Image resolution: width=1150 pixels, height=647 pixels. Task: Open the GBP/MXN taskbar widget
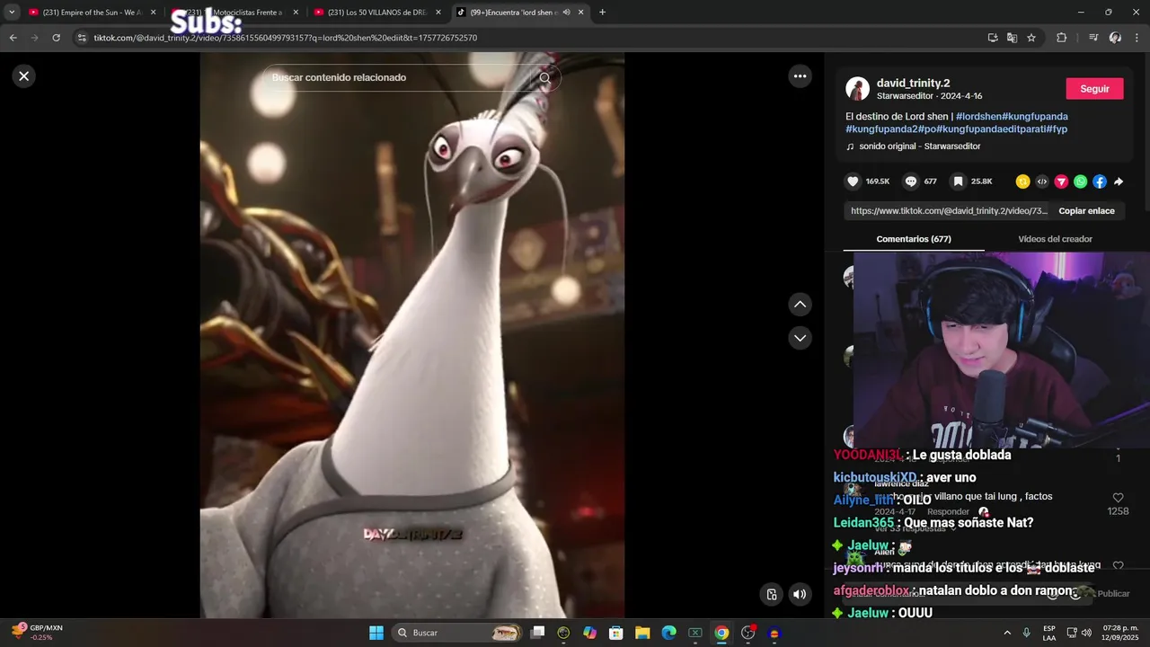coord(37,633)
